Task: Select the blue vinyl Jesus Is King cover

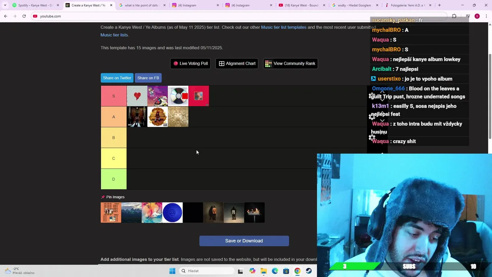Action: pyautogui.click(x=172, y=212)
